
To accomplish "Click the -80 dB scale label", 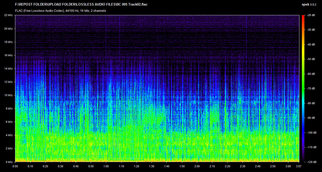I will point(311,103).
